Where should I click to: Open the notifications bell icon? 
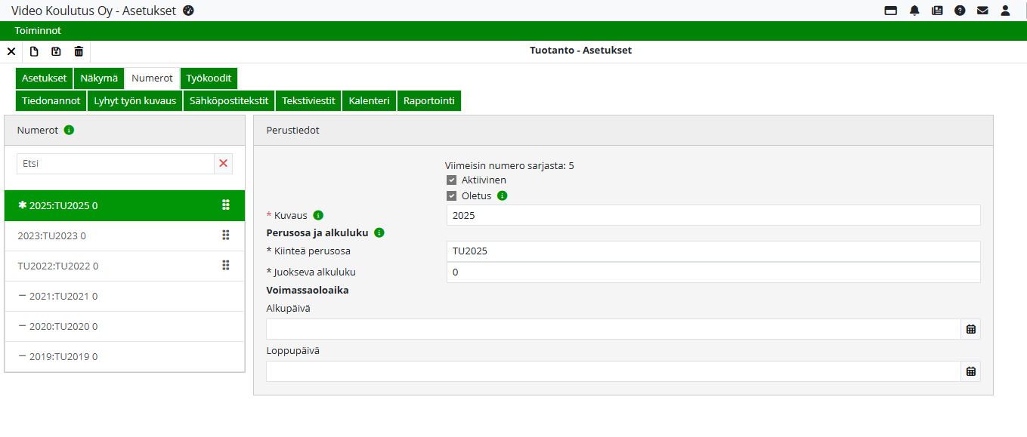point(914,11)
